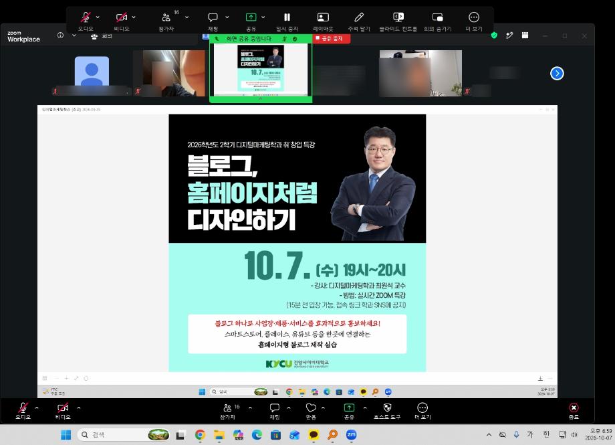This screenshot has width=615, height=445.
Task: Open Google Chrome from taskbar
Action: pyautogui.click(x=200, y=435)
